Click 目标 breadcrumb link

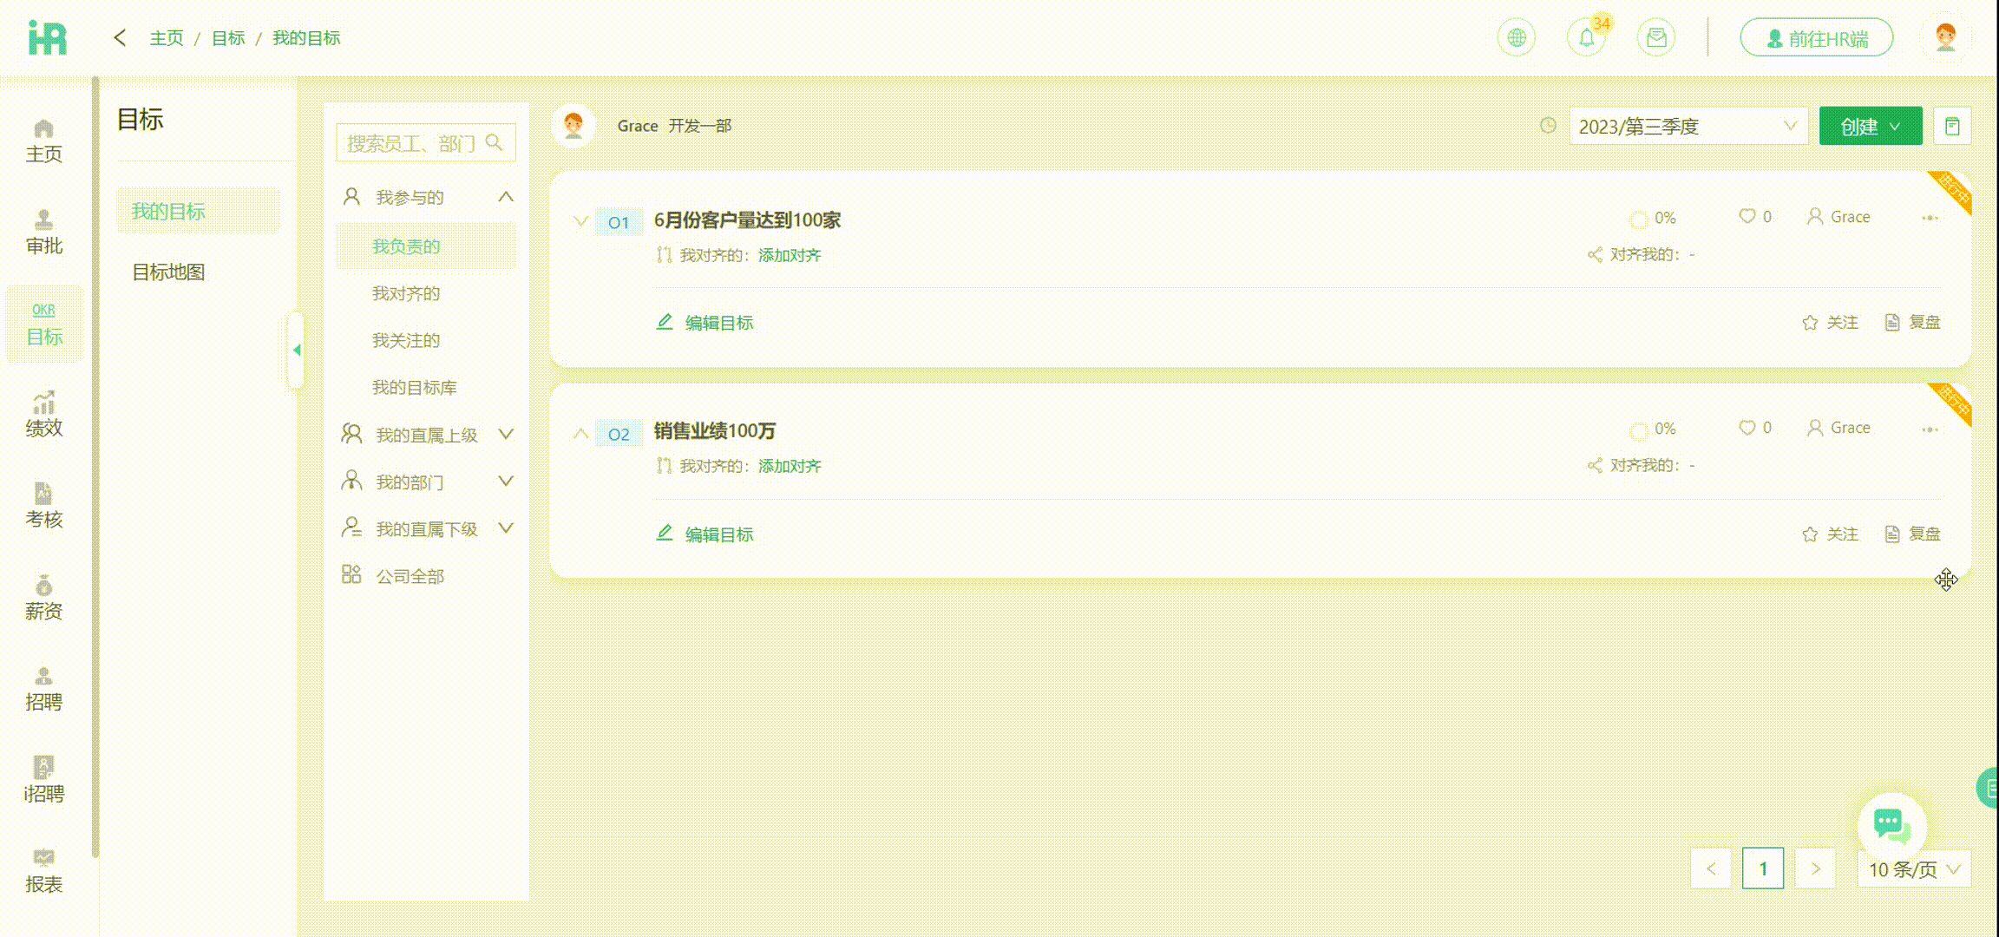point(228,38)
